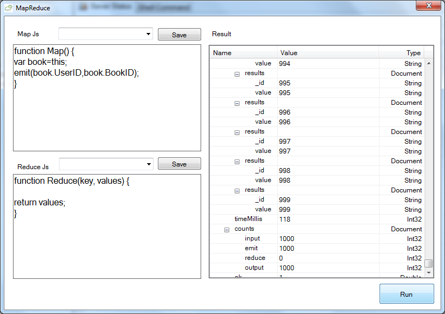Sort by the Type column header
Viewport: 445px width, 314px height.
(x=401, y=53)
